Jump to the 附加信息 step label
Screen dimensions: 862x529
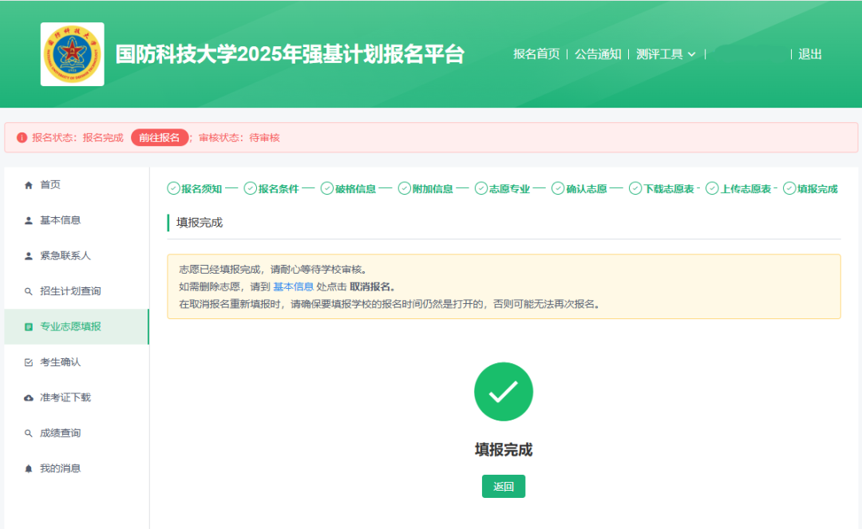tap(433, 189)
